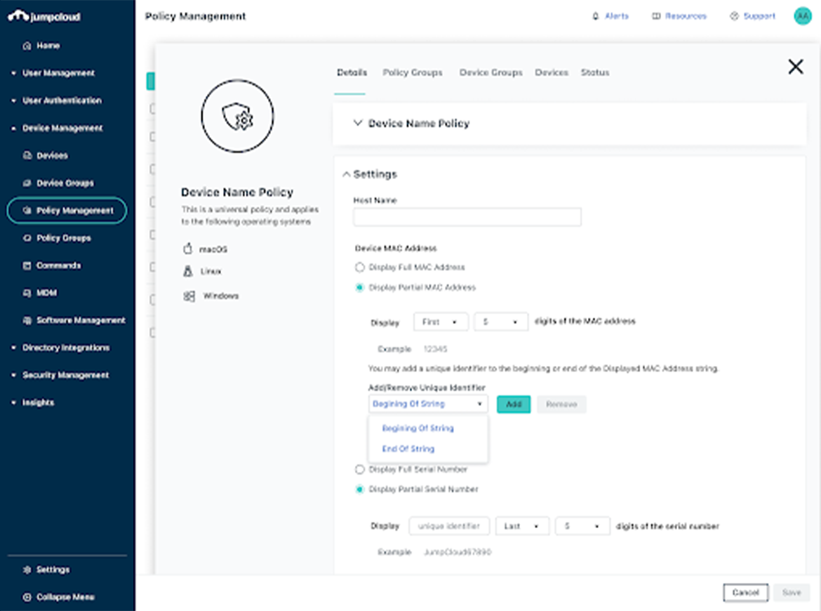821x611 pixels.
Task: Select Display Partial Serial Number
Action: (x=359, y=490)
